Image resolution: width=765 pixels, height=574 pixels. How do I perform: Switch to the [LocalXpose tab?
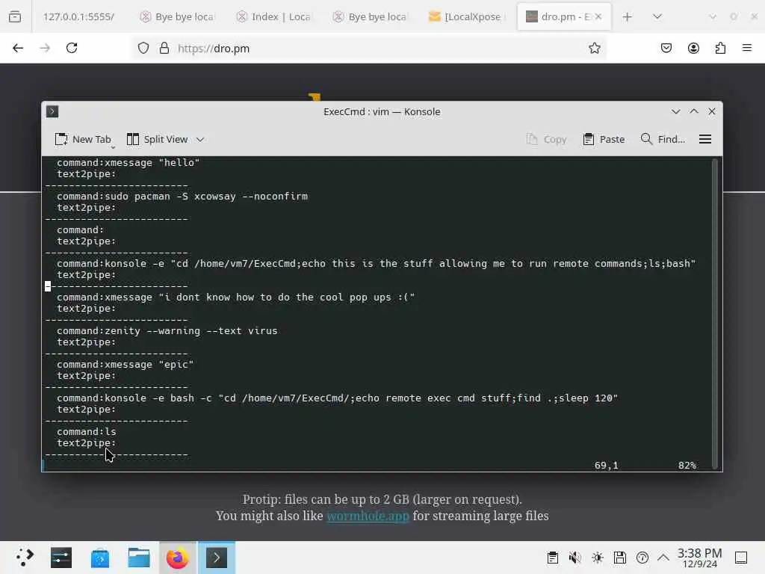coord(467,16)
